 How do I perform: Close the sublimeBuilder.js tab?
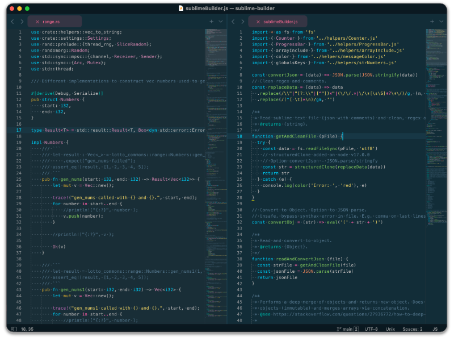tap(258, 22)
